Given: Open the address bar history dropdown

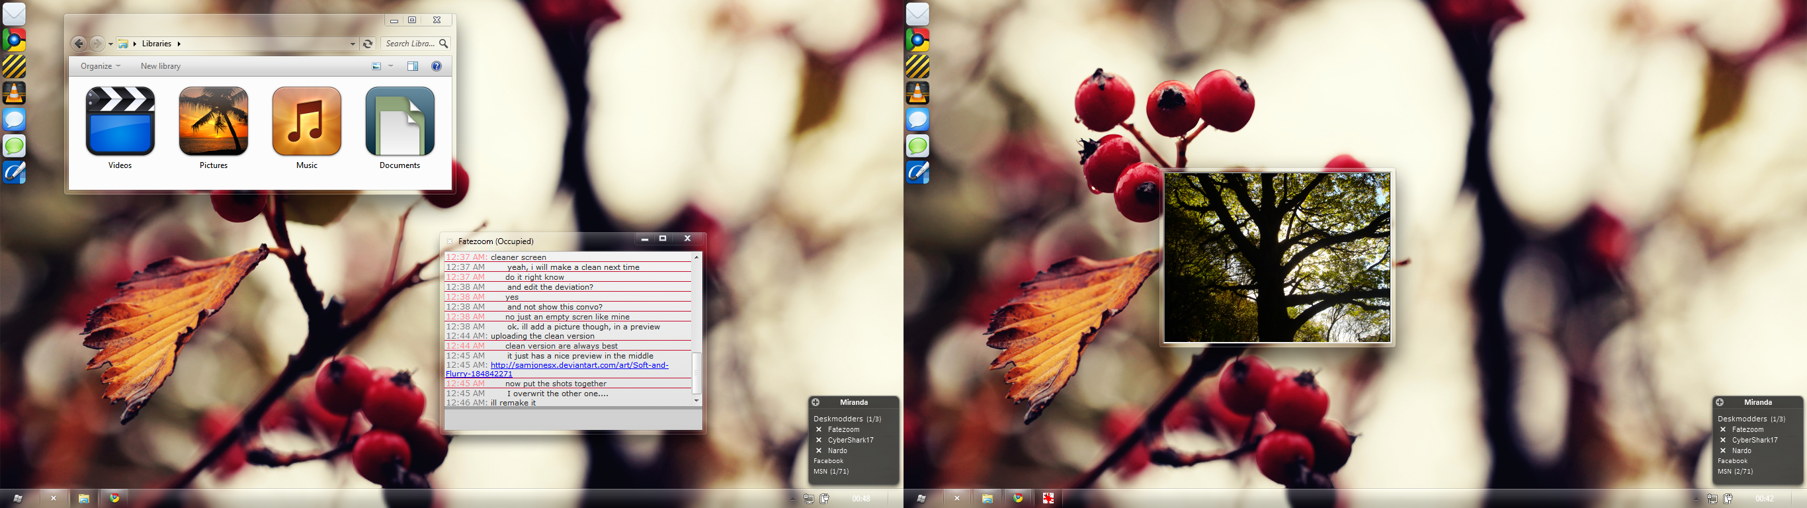Looking at the screenshot, I should [x=352, y=44].
